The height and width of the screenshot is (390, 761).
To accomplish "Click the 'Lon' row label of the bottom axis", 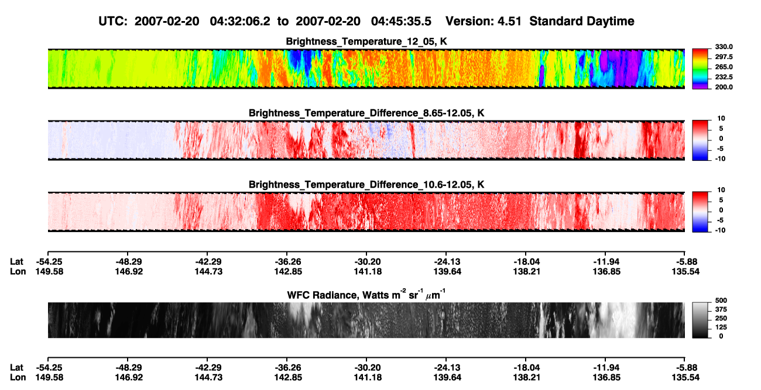I will click(18, 377).
